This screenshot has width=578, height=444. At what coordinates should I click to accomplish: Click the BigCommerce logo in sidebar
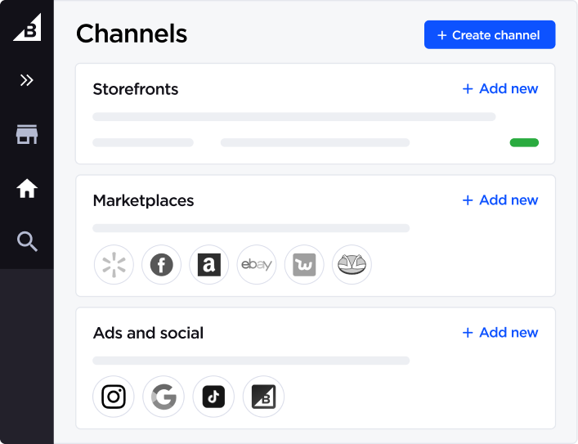tap(27, 28)
